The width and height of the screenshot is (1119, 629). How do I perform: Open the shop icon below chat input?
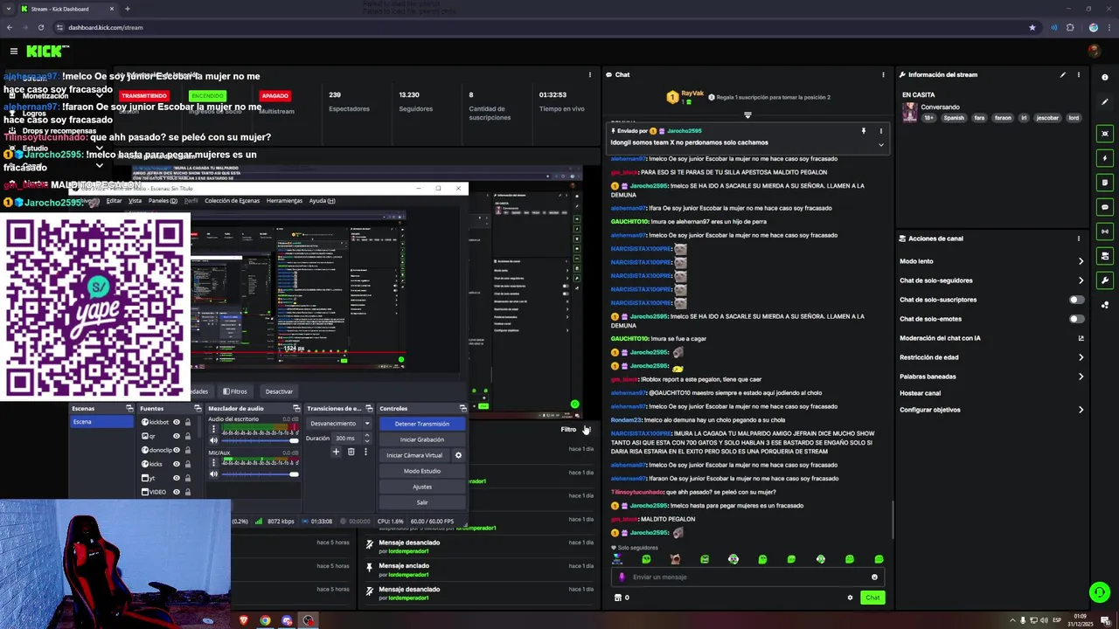[618, 598]
